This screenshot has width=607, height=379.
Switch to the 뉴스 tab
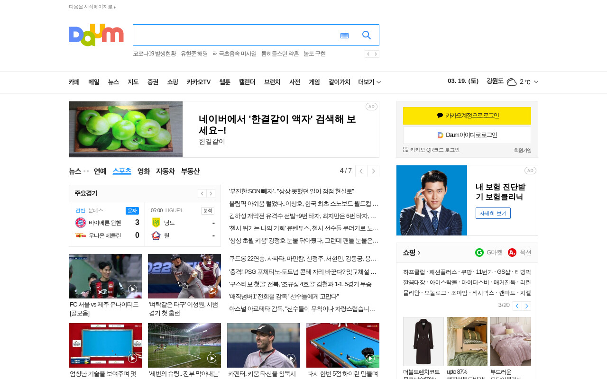[x=75, y=171]
